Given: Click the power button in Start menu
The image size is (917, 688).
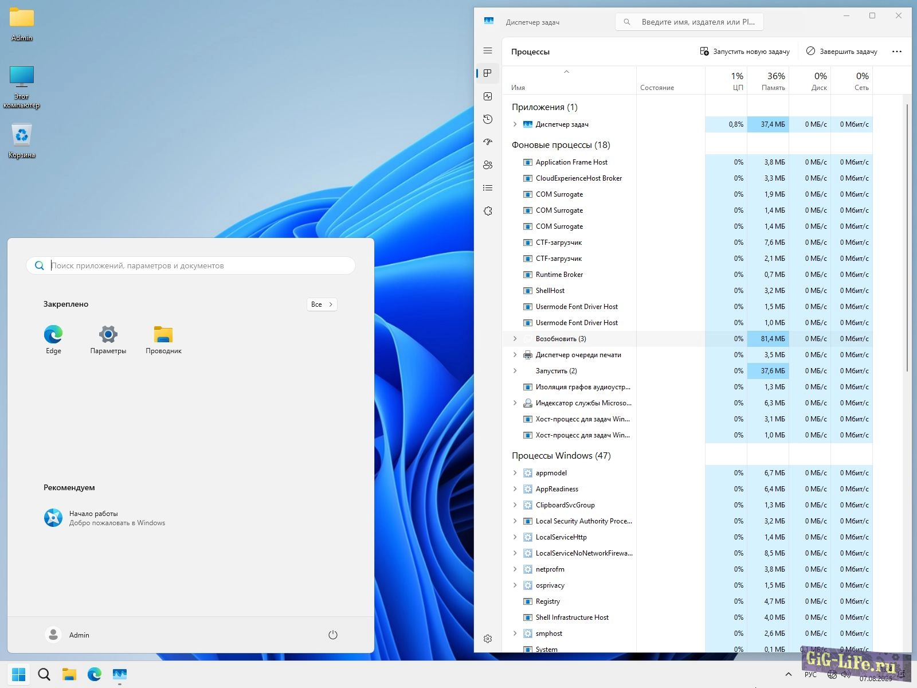Looking at the screenshot, I should 332,635.
